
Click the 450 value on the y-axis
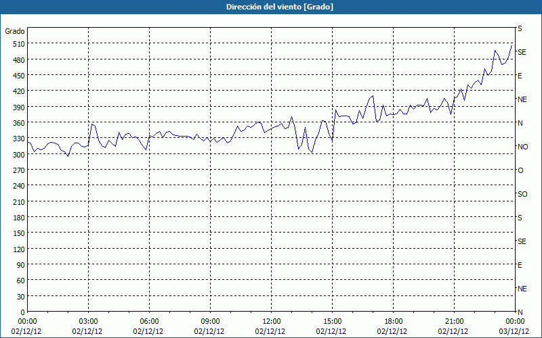click(x=19, y=76)
